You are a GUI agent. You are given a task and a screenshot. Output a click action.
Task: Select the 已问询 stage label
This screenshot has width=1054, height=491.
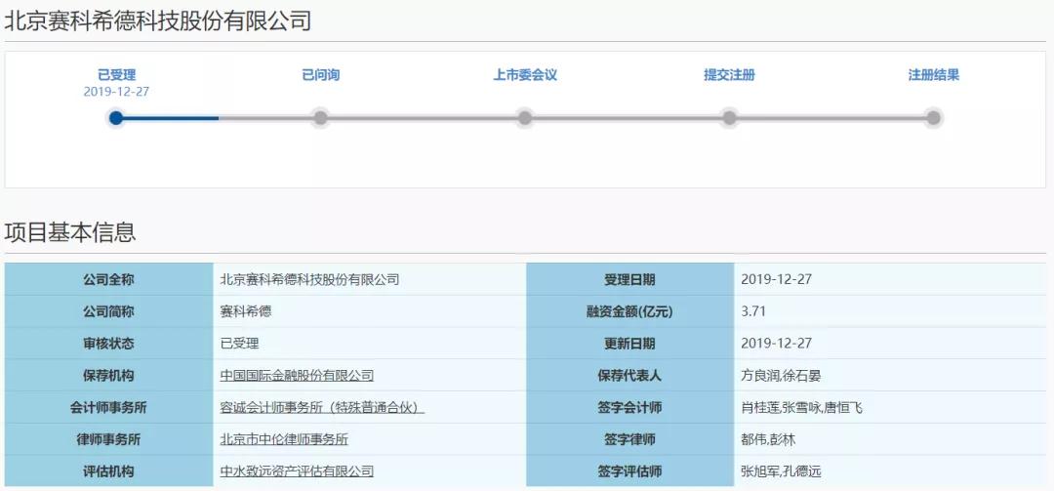(320, 75)
